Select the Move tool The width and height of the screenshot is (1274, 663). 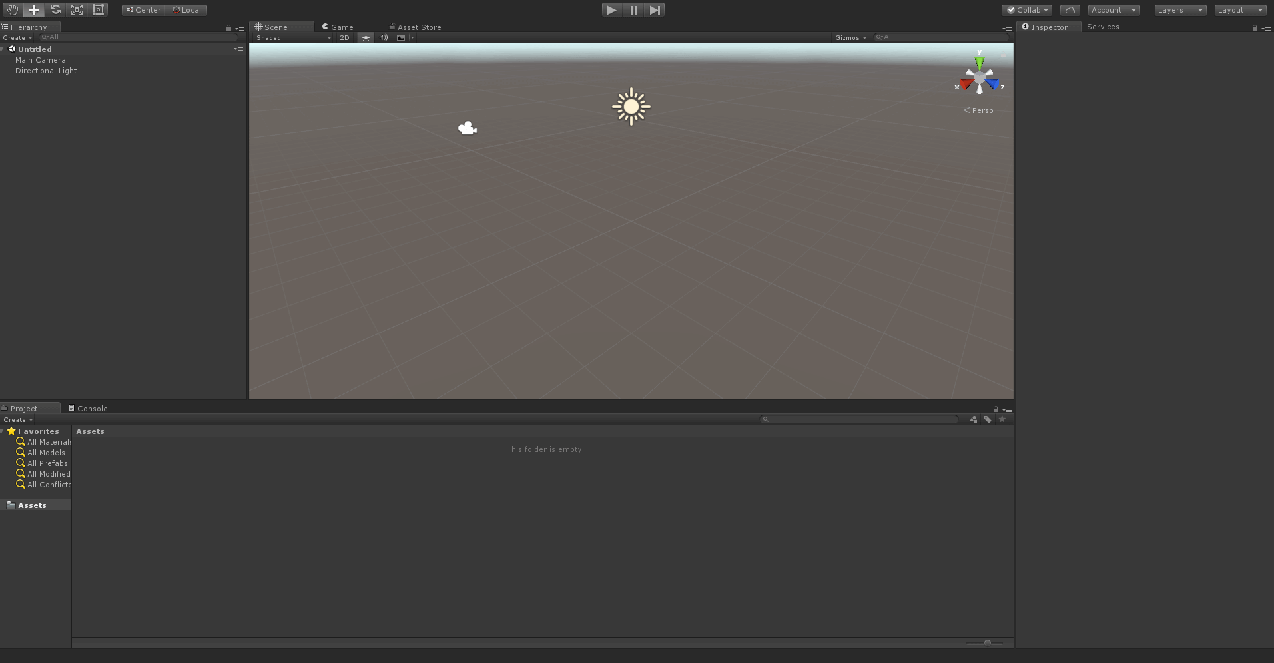tap(33, 9)
